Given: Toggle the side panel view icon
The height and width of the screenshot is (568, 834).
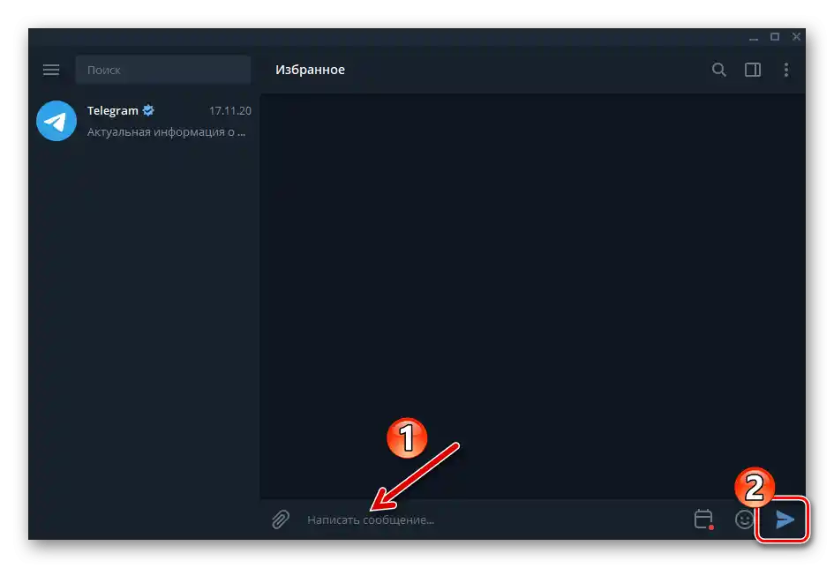Looking at the screenshot, I should [752, 70].
